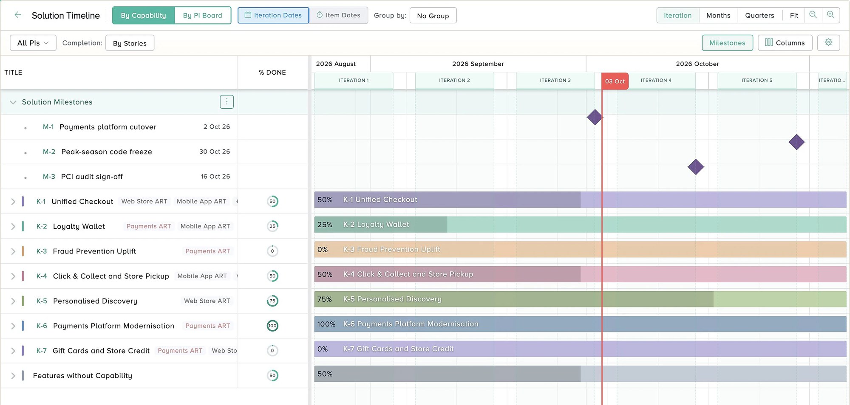Image resolution: width=850 pixels, height=405 pixels.
Task: Open timeline settings gear icon
Action: click(828, 42)
